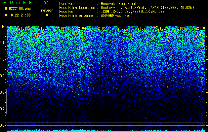Click the 2109 time marker
The image size is (208, 132).
point(181,28)
